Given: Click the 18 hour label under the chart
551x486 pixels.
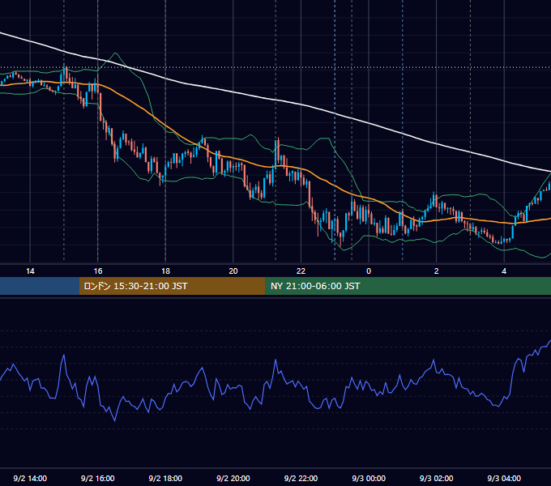Looking at the screenshot, I should (x=165, y=271).
